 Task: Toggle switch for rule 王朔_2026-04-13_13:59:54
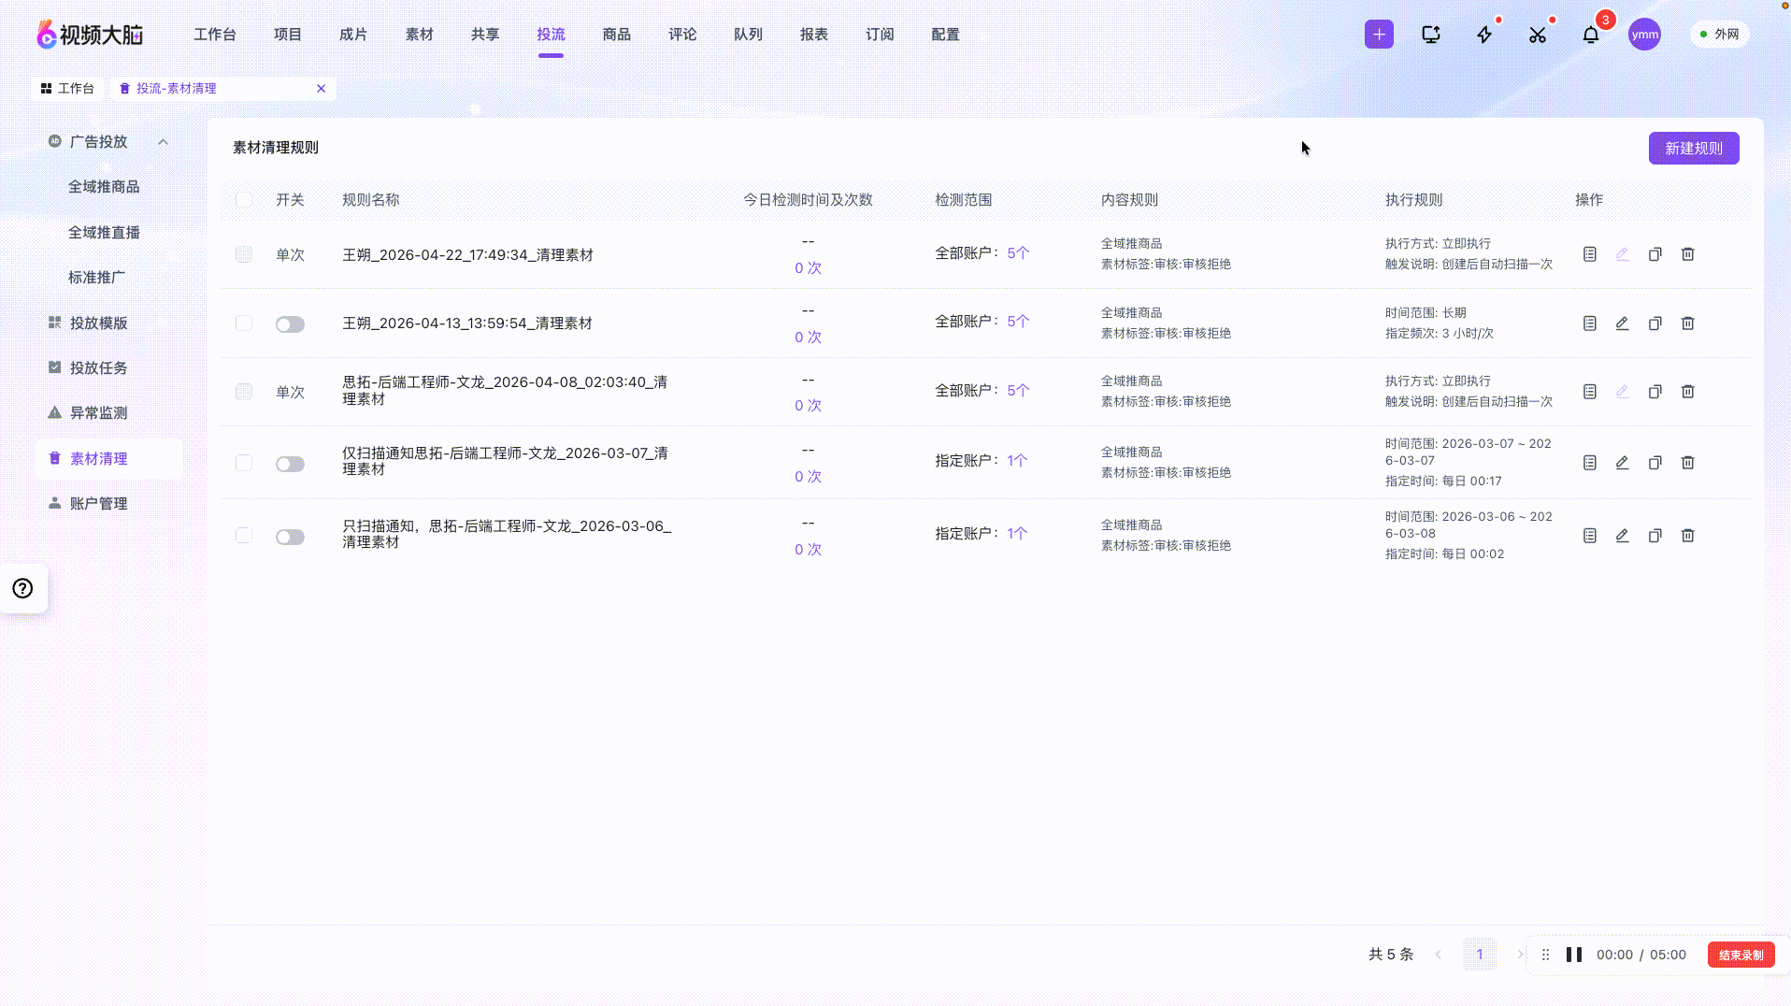(290, 324)
